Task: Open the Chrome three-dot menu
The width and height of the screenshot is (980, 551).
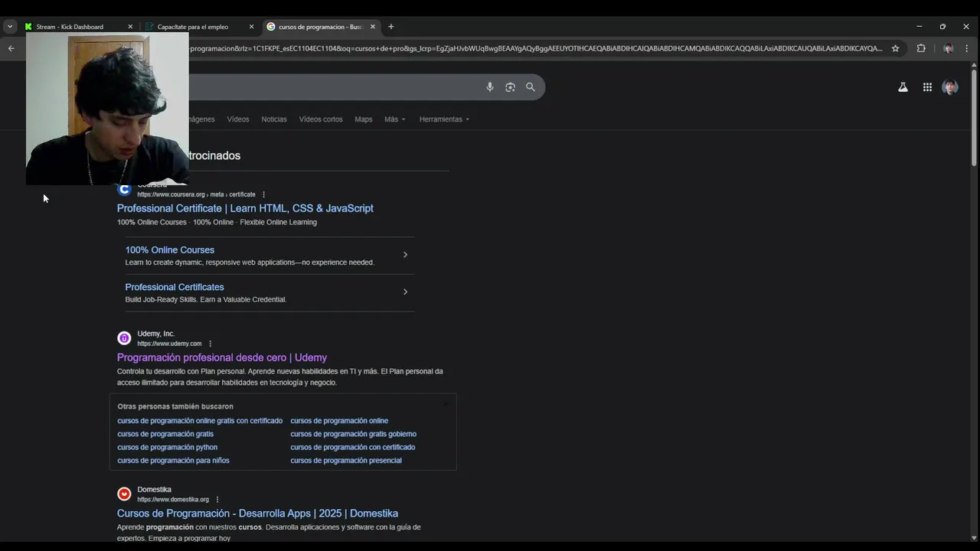Action: [967, 48]
